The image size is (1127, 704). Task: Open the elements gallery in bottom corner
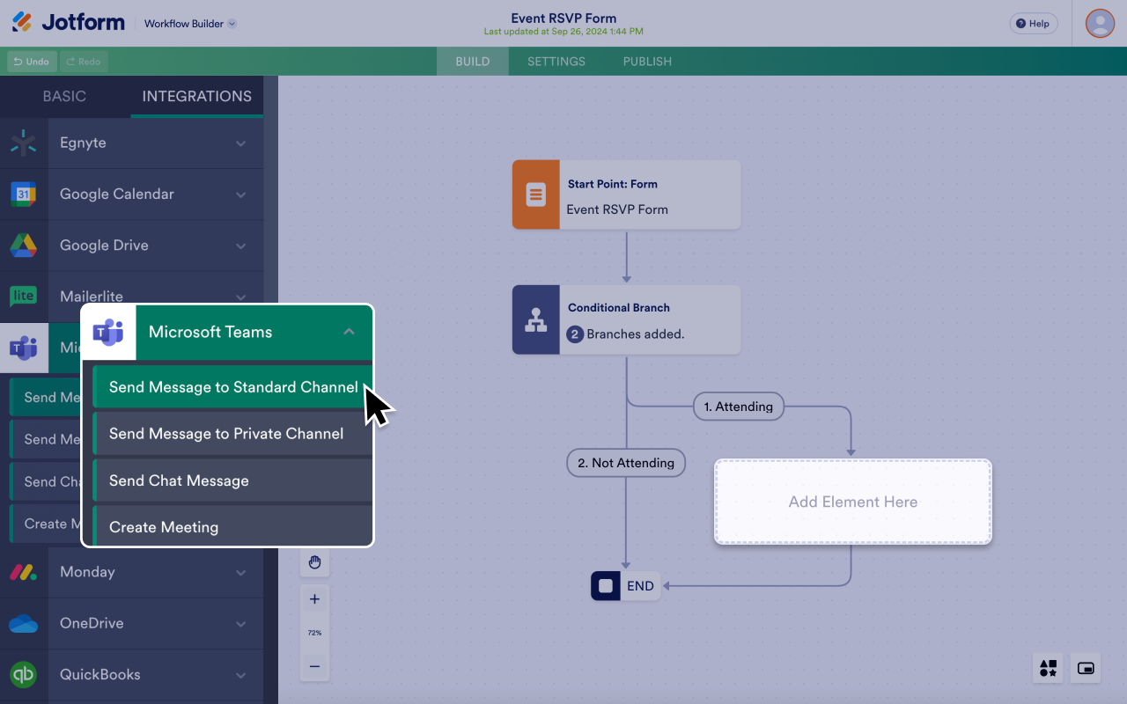[x=1048, y=669]
